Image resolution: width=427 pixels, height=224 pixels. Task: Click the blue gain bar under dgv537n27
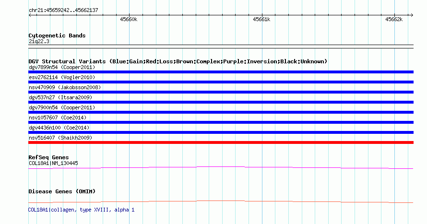point(221,102)
